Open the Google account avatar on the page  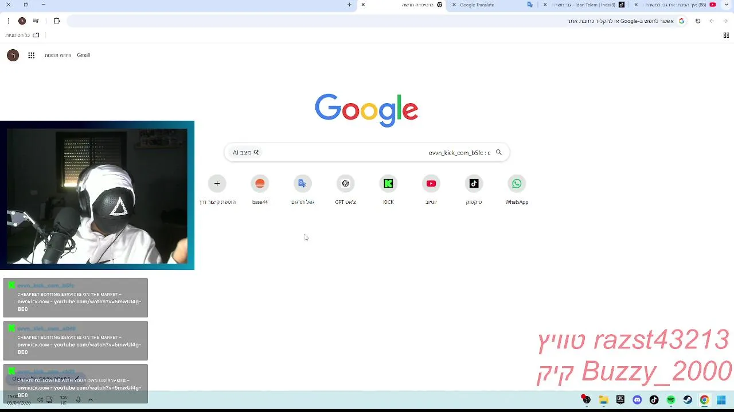pyautogui.click(x=13, y=55)
